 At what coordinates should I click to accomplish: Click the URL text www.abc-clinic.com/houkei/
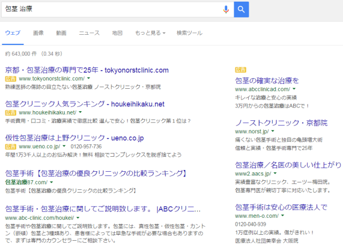click(40, 218)
